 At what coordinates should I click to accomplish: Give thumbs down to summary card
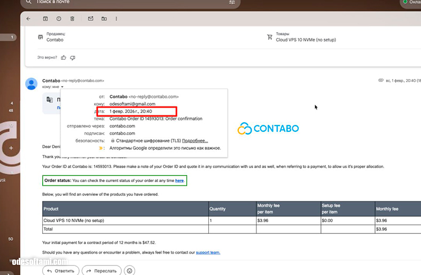[73, 58]
